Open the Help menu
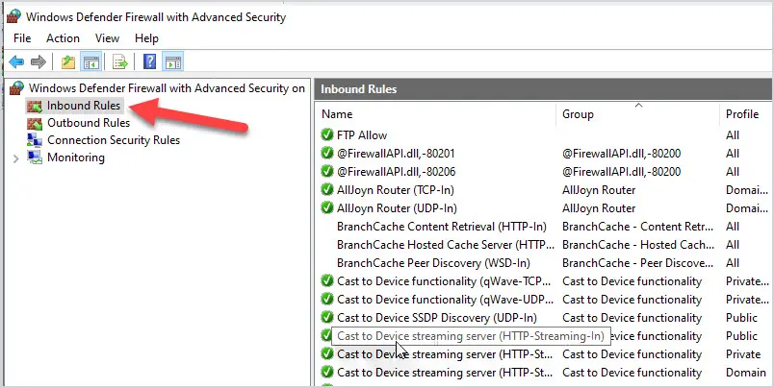Viewport: 774px width, 388px height. pos(146,38)
